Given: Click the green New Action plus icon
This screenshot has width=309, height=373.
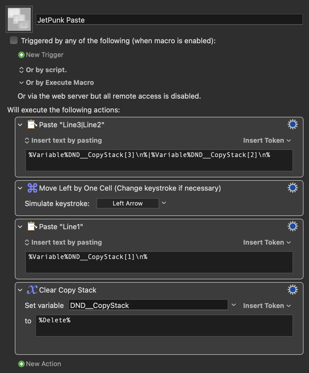Looking at the screenshot, I should click(x=21, y=364).
